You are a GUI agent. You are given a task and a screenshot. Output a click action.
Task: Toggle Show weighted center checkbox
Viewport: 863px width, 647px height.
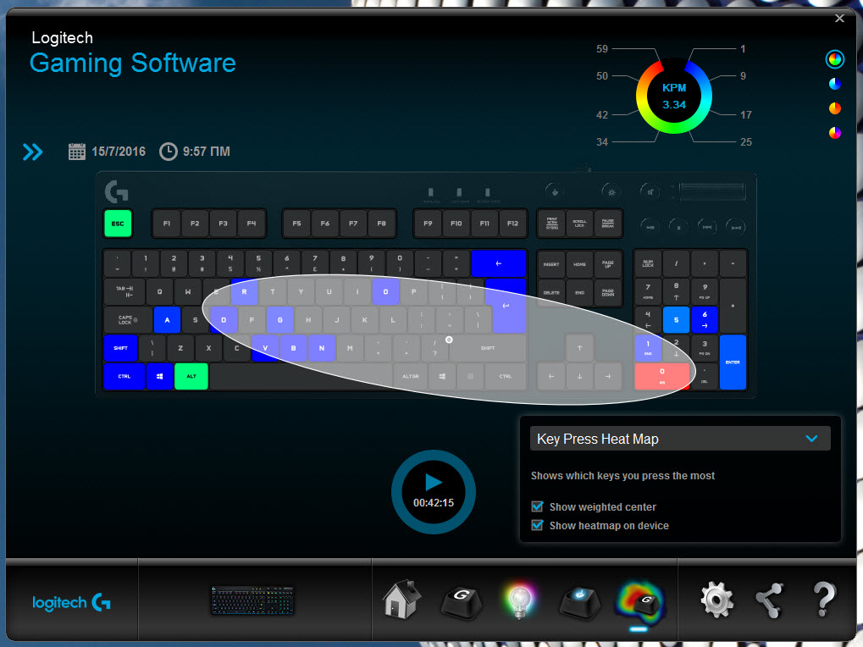(x=537, y=506)
